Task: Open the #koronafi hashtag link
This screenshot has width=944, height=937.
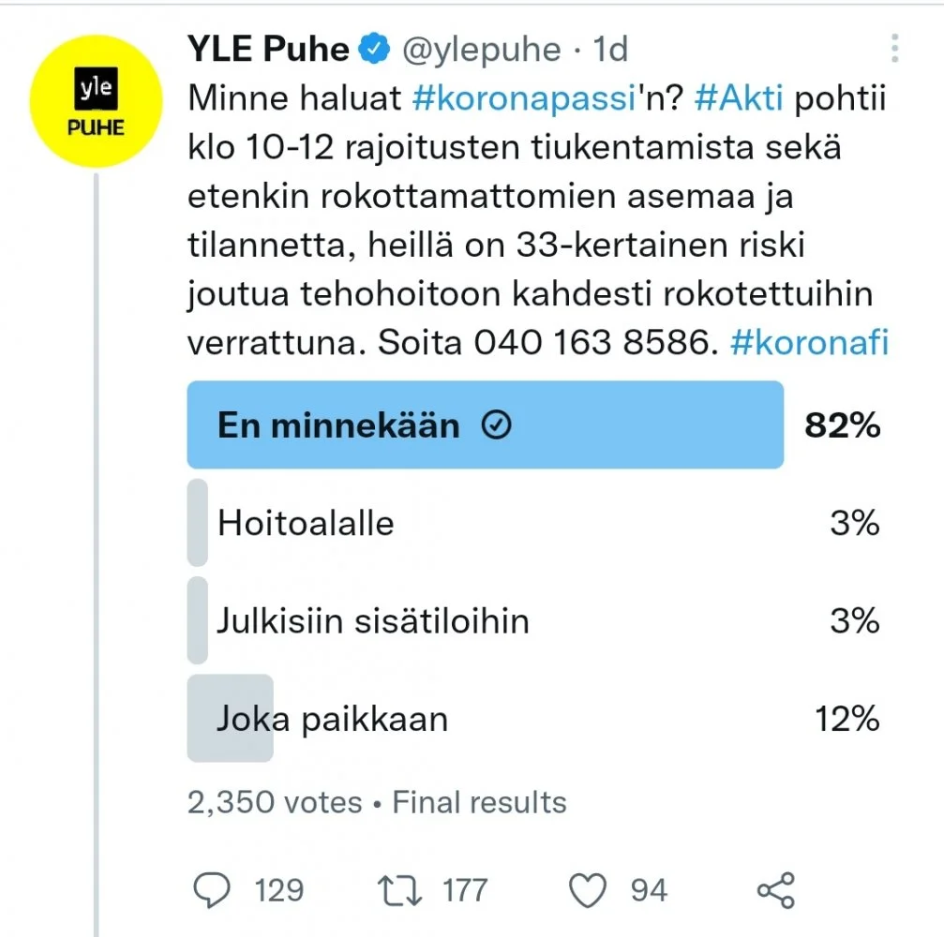Action: 808,342
